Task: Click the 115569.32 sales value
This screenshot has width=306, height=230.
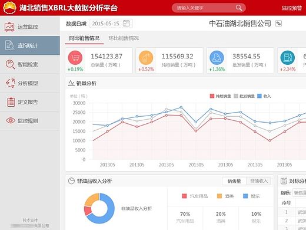Action: [x=177, y=57]
